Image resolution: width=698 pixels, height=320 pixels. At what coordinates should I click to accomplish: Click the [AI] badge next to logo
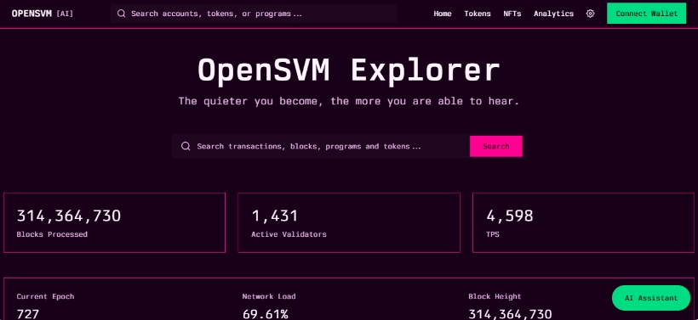pyautogui.click(x=65, y=14)
